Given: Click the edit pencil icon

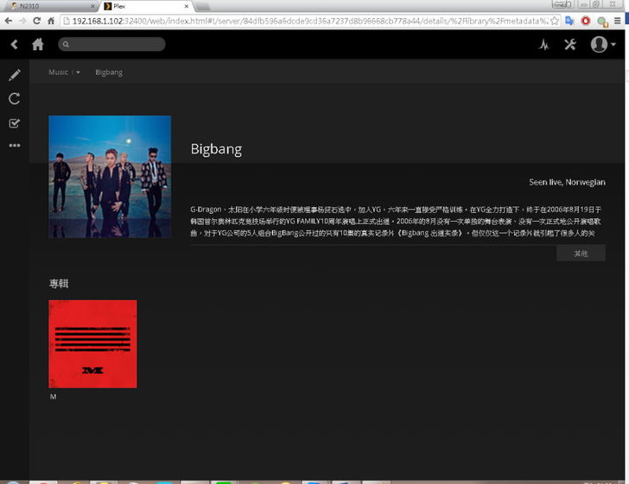Looking at the screenshot, I should (14, 76).
